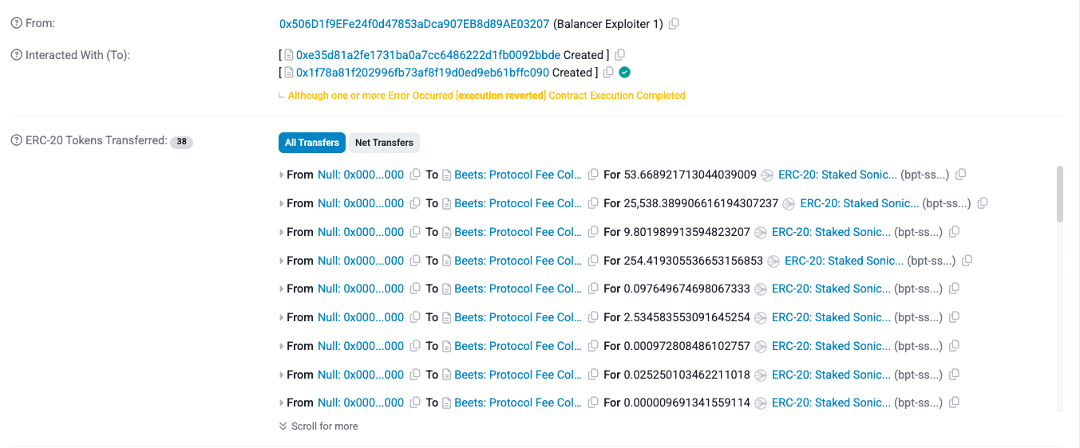The width and height of the screenshot is (1080, 448).
Task: Click Staked Sonic token logo in 53.6689 row
Action: (x=768, y=175)
